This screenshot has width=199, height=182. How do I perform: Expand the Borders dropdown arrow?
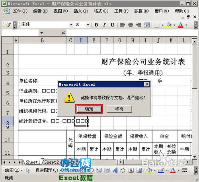tap(162, 25)
